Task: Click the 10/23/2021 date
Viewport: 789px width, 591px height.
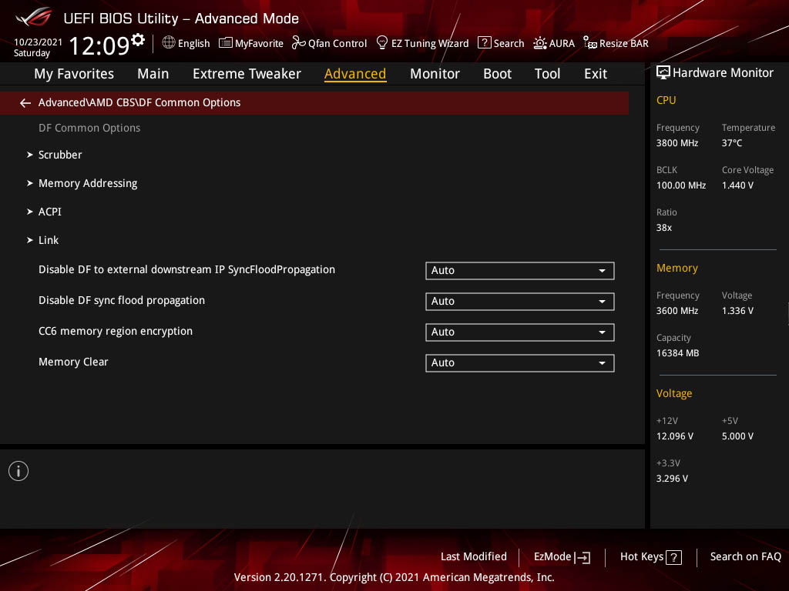Action: pyautogui.click(x=39, y=42)
